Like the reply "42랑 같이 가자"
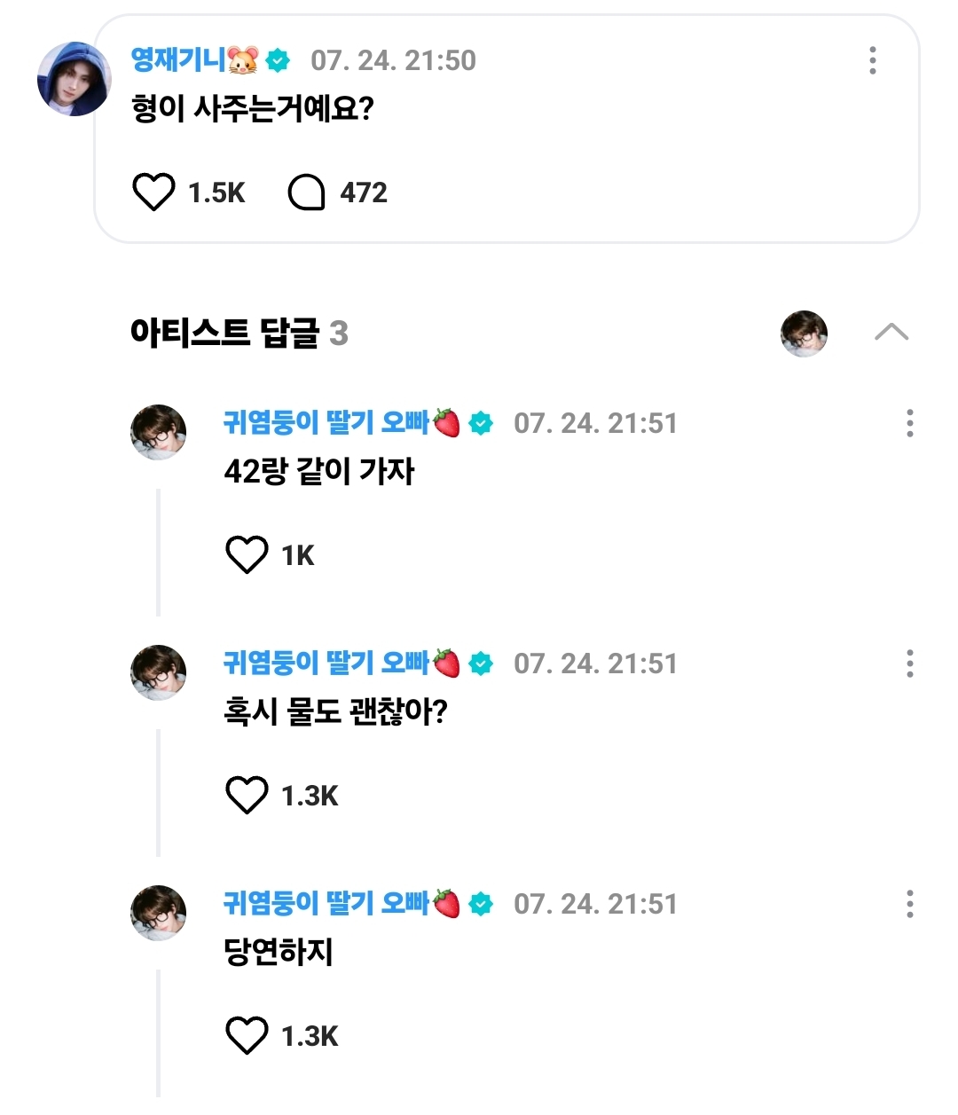Image resolution: width=958 pixels, height=1115 pixels. click(247, 555)
